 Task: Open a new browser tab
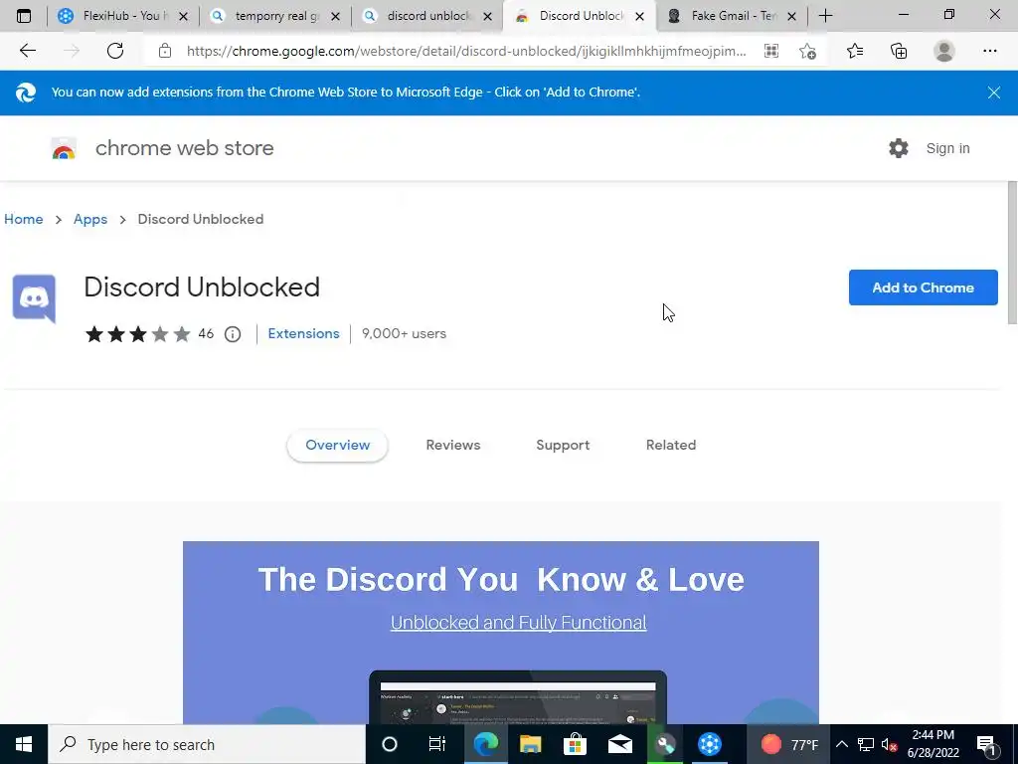(825, 16)
